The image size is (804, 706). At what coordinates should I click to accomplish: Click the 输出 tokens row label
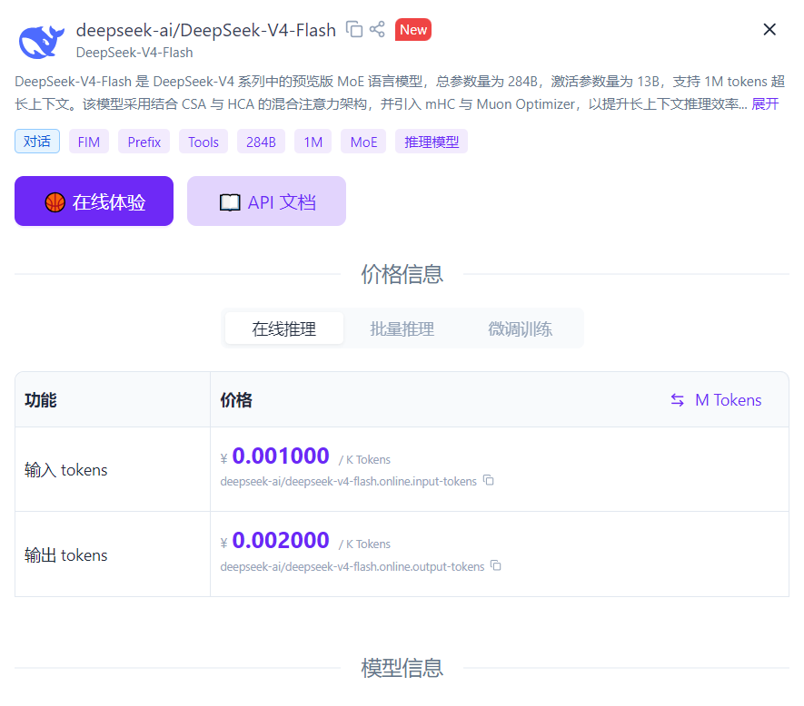[66, 554]
